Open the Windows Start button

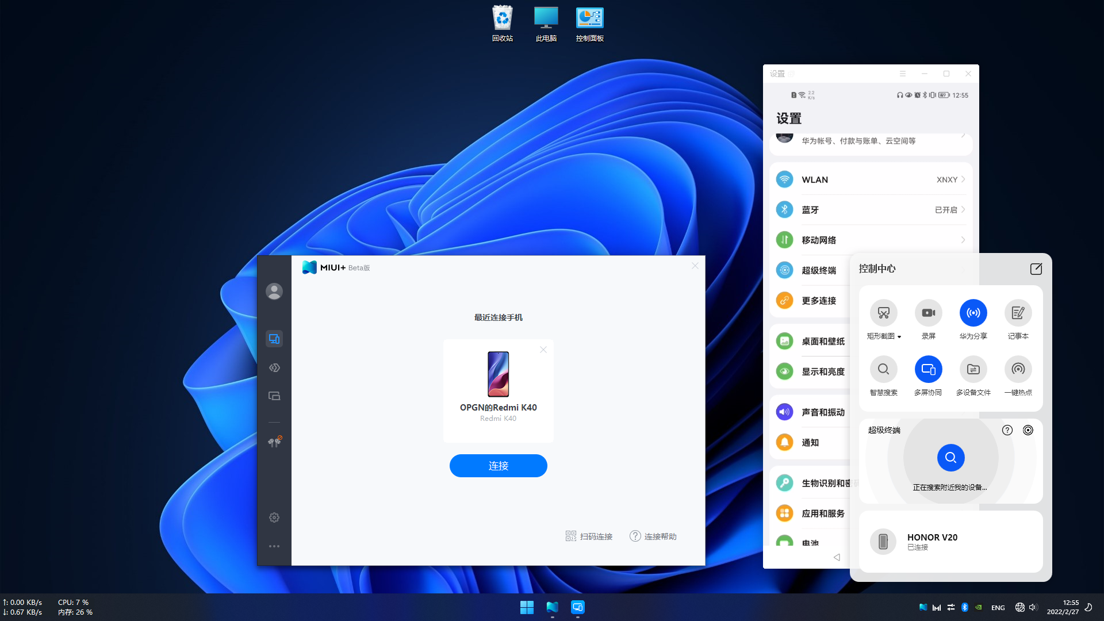point(527,607)
